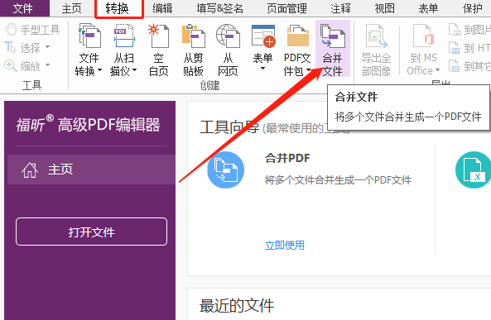491x320 pixels.
Task: Click the 福昕 高级PDF编辑器 title
Action: click(x=89, y=124)
